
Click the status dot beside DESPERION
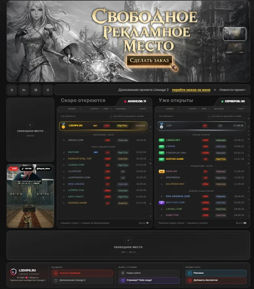click(162, 178)
